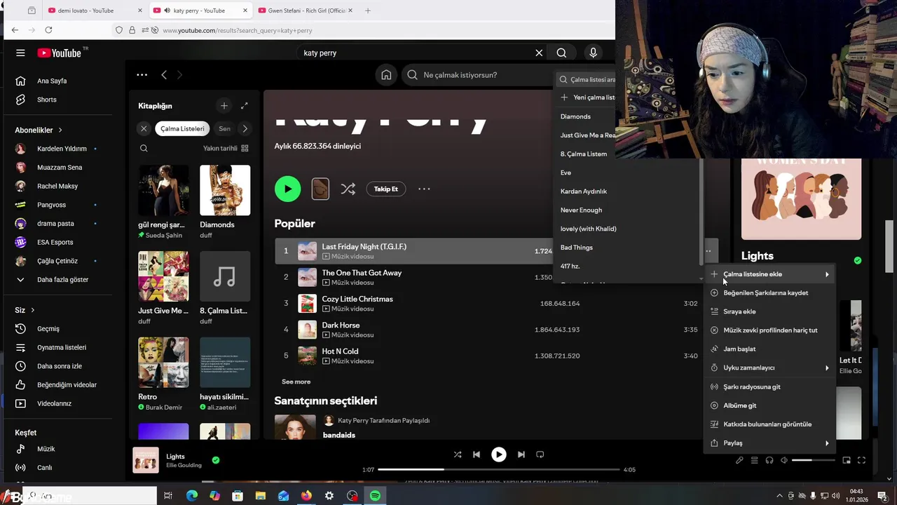This screenshot has height=505, width=897.
Task: Open Microsoft Edge from the taskbar
Action: 191,496
